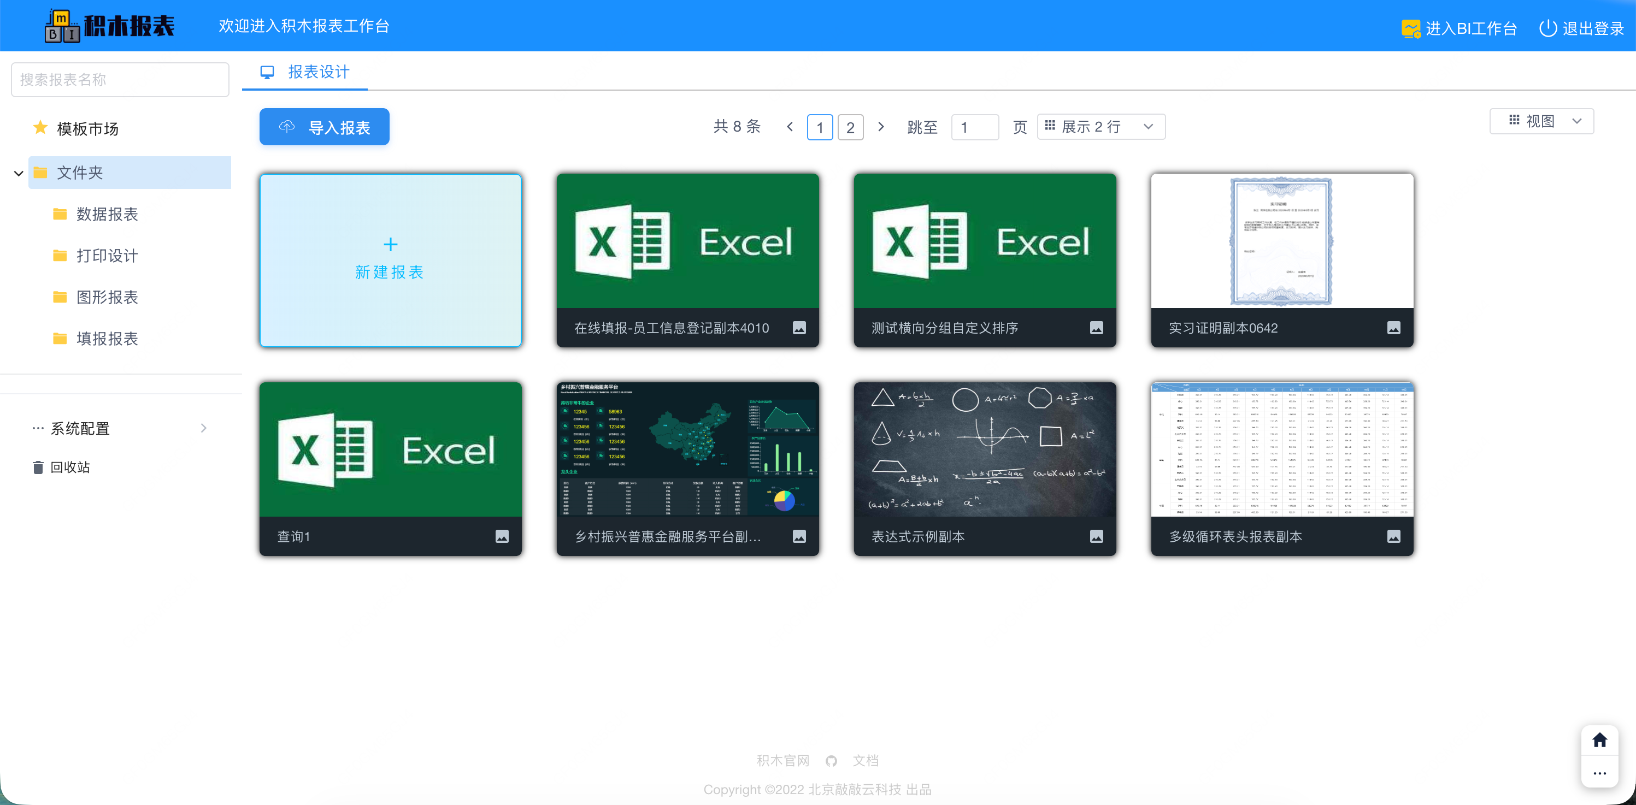Click the 导入报表 button

click(x=325, y=127)
